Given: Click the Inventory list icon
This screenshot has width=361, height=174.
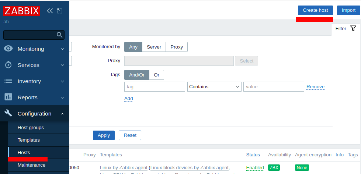Looking at the screenshot, I should click(8, 81).
